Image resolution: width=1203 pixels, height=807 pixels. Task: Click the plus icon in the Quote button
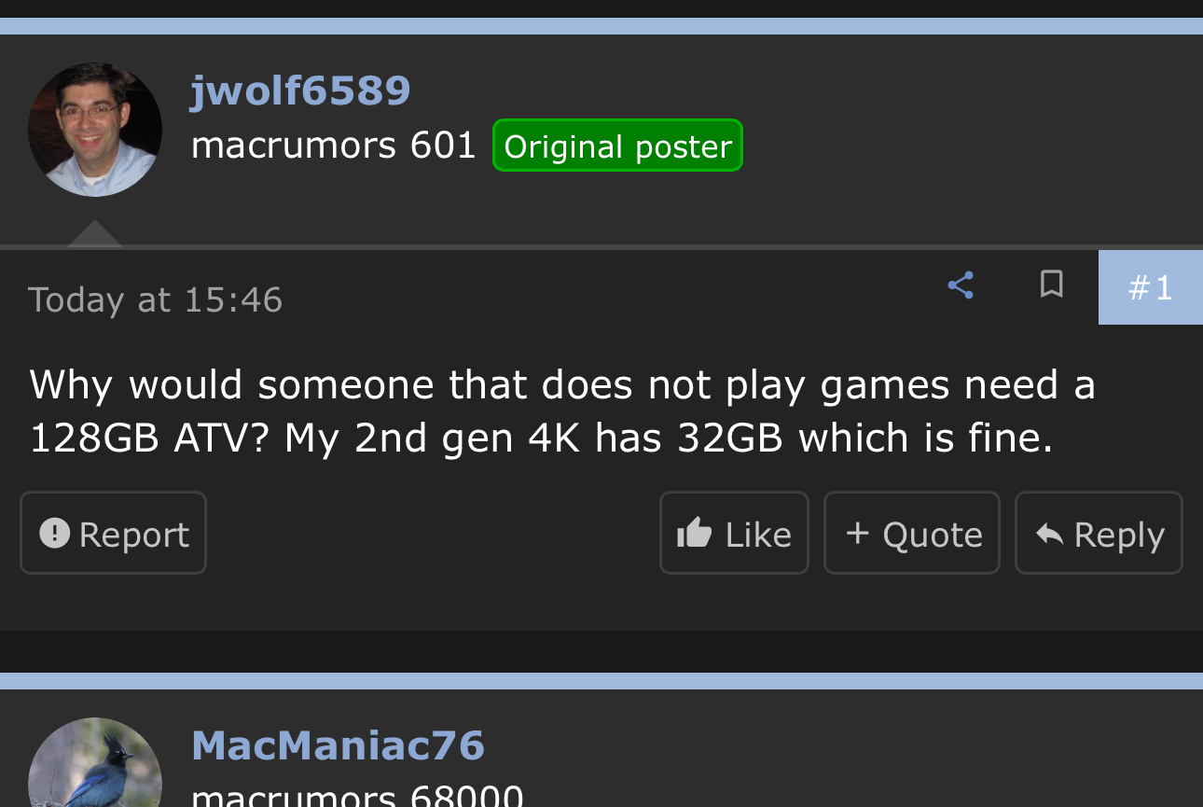point(858,533)
